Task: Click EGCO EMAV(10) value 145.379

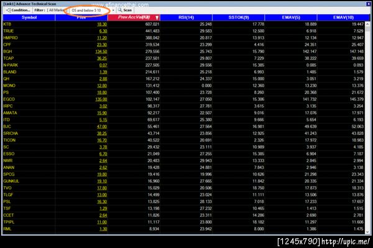Action: point(357,99)
